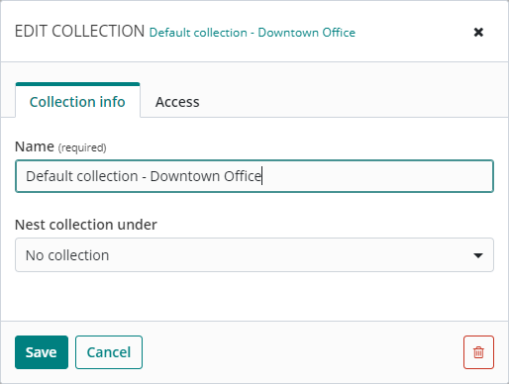The width and height of the screenshot is (509, 384).
Task: Click the Name (required) label
Action: tap(60, 146)
